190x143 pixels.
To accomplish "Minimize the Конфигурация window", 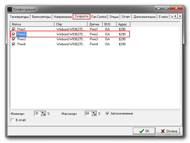I will pyautogui.click(x=159, y=8).
